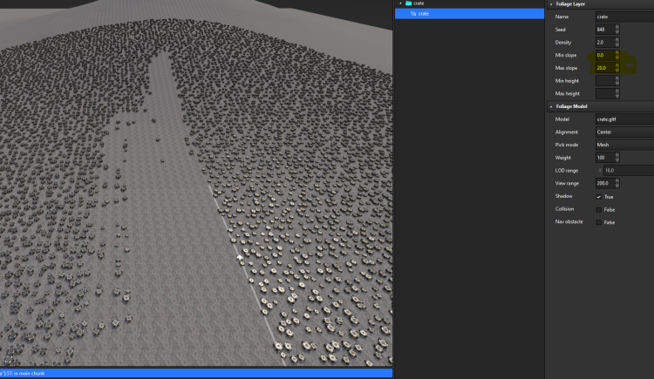Collapse the Foliage Model section
The image size is (654, 379).
pos(550,106)
